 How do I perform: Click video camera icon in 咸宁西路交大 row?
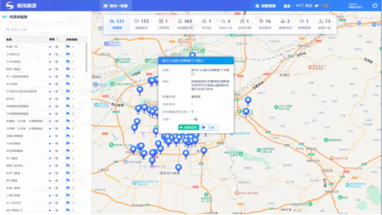click(68, 210)
